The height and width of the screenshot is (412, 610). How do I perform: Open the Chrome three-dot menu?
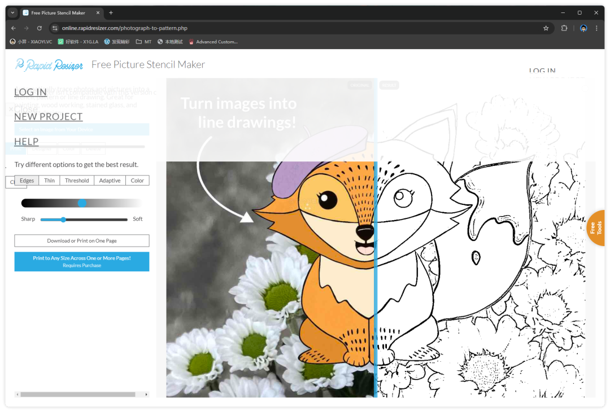tap(596, 28)
